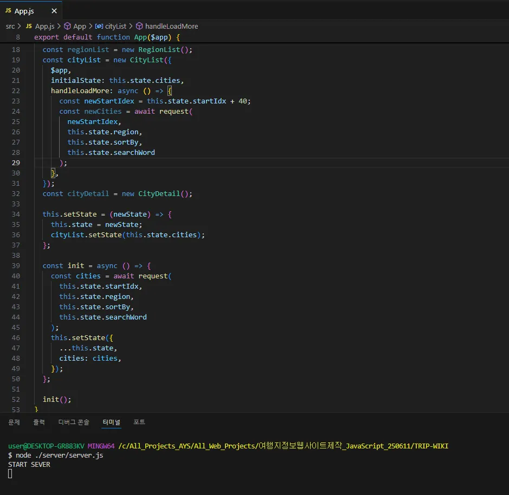
Task: Close the App.js editor tab
Action: click(54, 11)
